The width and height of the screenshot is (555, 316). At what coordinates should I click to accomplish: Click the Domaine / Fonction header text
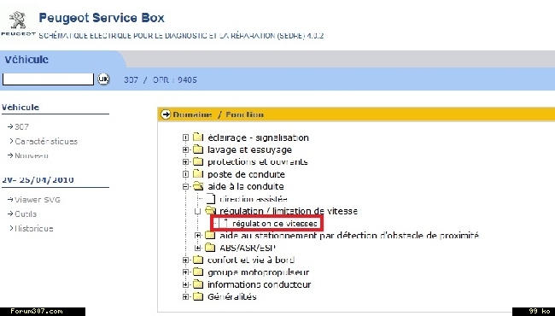218,114
